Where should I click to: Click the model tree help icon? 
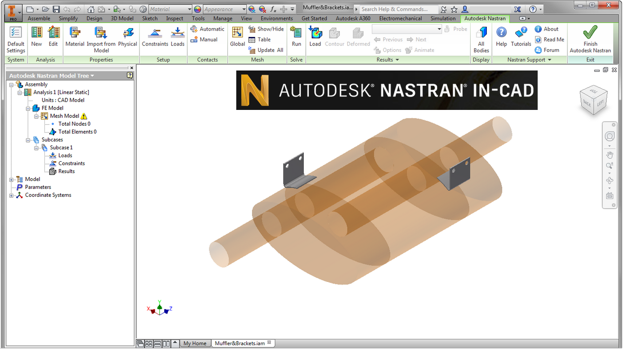point(130,76)
